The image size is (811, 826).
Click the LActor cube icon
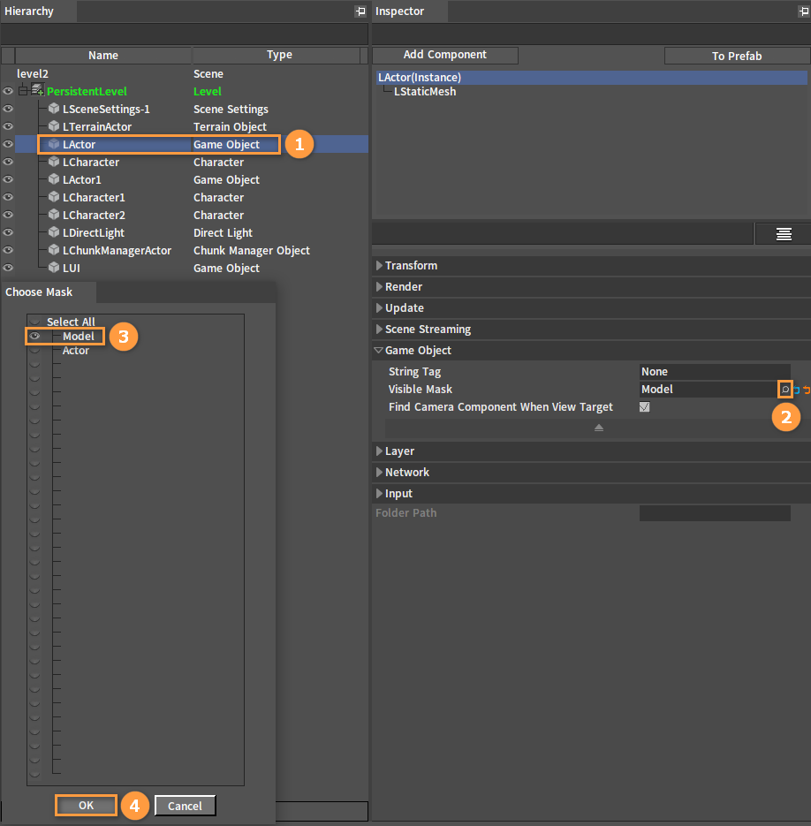tap(54, 144)
